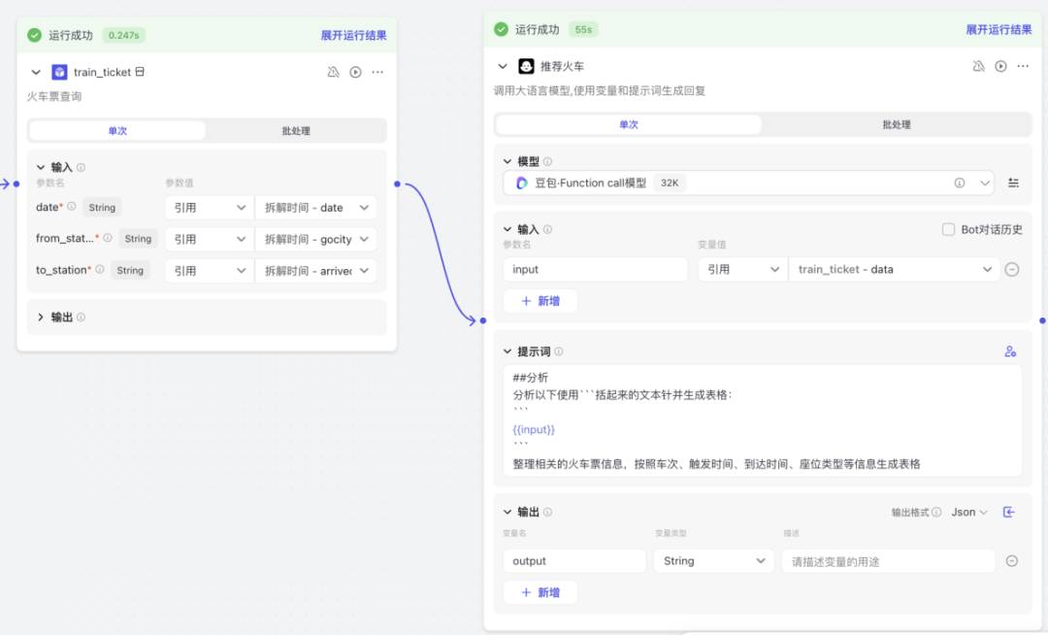Open the 引用 dropdown for from_stat parameter
Image resolution: width=1048 pixels, height=635 pixels.
pos(210,239)
